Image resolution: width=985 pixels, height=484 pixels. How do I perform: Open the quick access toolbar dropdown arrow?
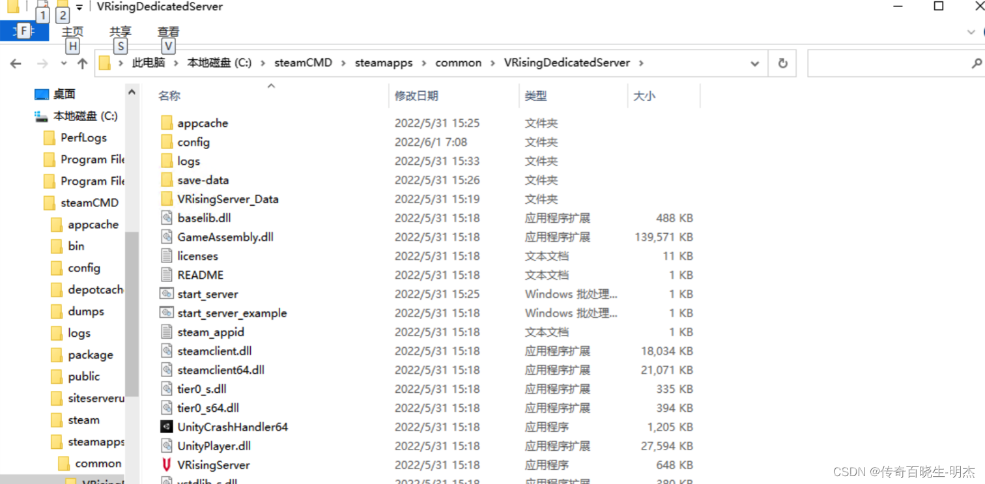tap(79, 7)
